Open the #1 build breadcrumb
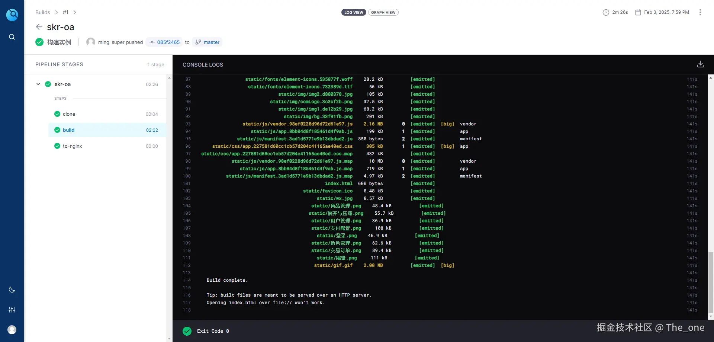 click(66, 12)
